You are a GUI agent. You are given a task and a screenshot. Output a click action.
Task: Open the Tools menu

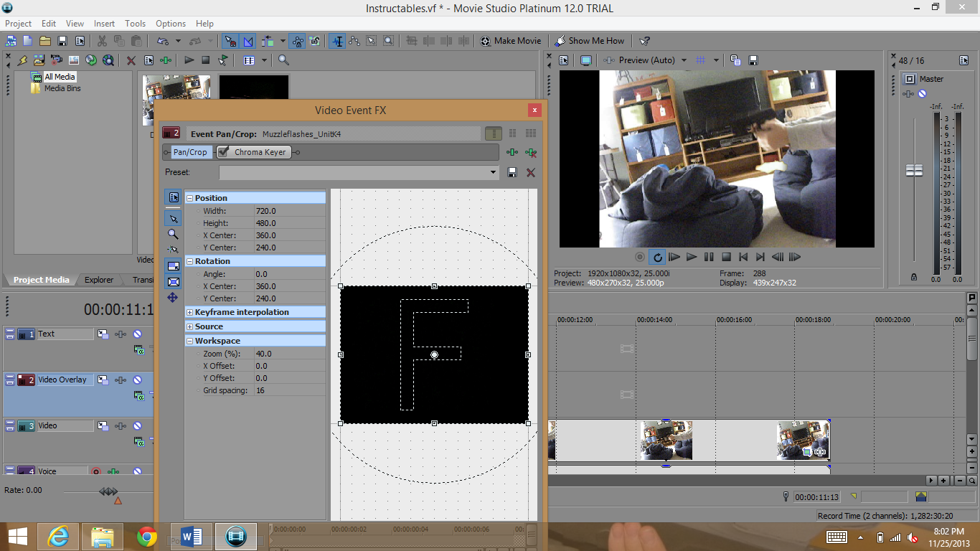(x=135, y=24)
